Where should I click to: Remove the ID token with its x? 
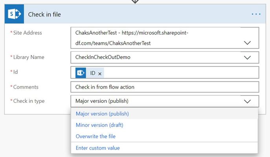(x=100, y=74)
